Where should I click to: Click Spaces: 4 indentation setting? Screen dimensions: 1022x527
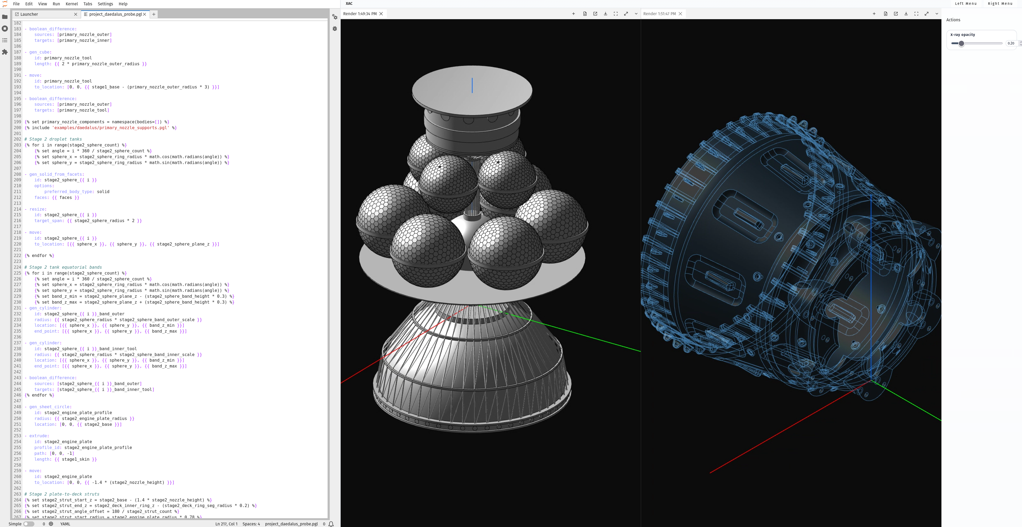click(251, 524)
